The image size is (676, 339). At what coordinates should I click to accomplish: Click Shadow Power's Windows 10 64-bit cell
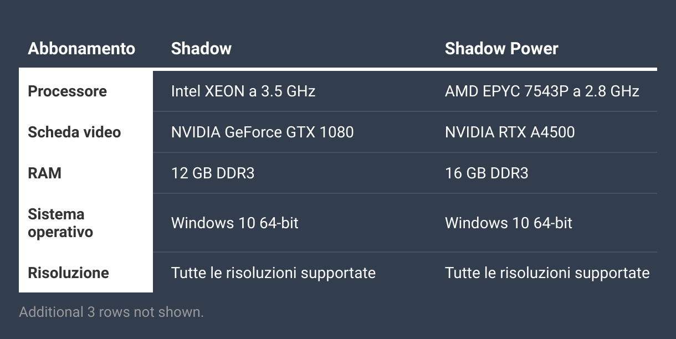tap(509, 223)
